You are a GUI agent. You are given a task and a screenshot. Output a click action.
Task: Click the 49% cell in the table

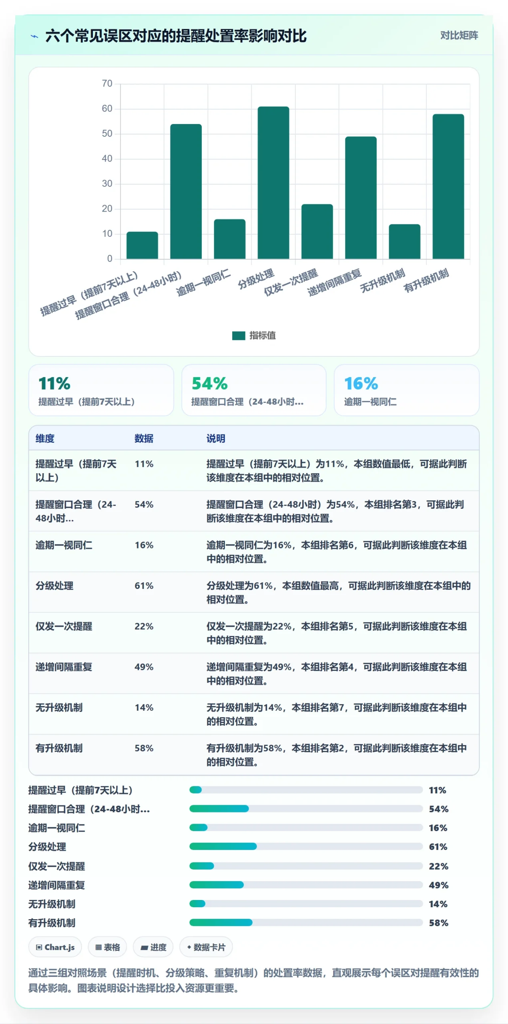pyautogui.click(x=144, y=667)
